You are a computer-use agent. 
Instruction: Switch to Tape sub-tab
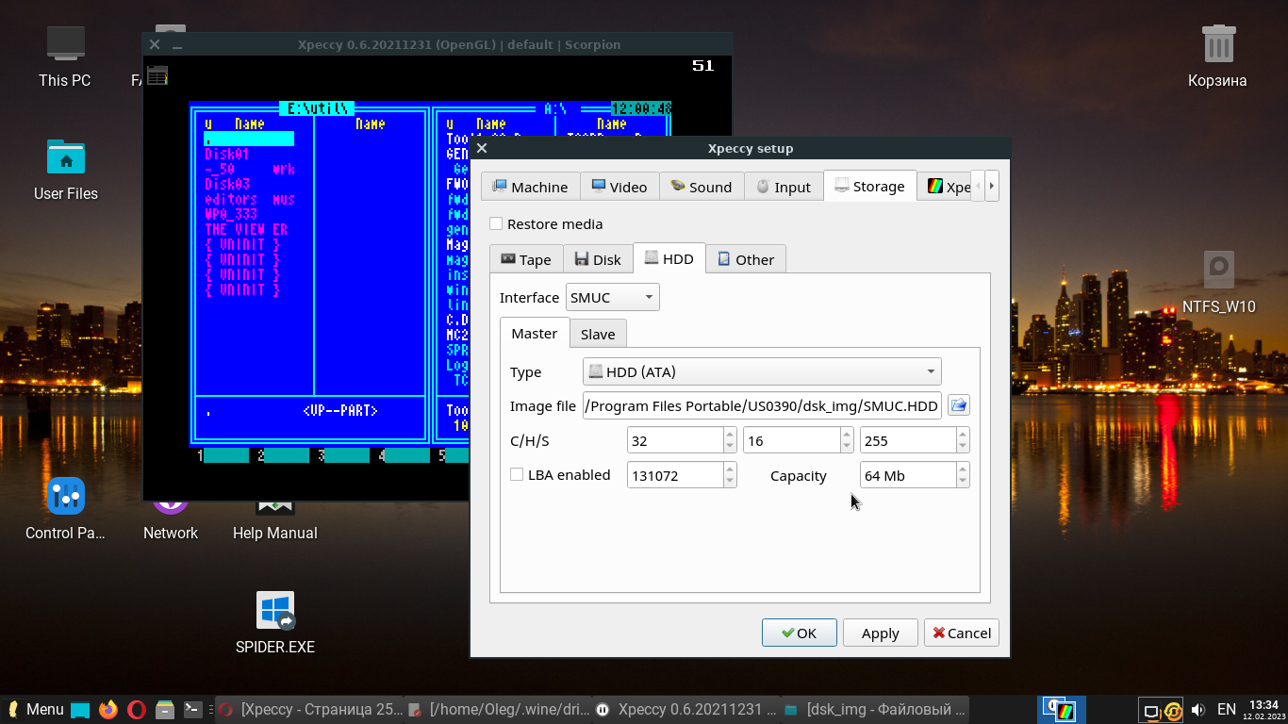point(526,259)
